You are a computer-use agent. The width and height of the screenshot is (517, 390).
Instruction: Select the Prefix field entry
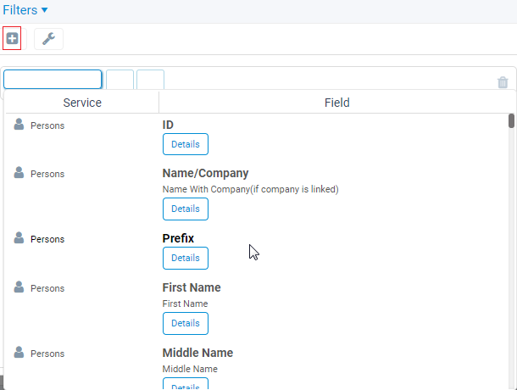[178, 238]
